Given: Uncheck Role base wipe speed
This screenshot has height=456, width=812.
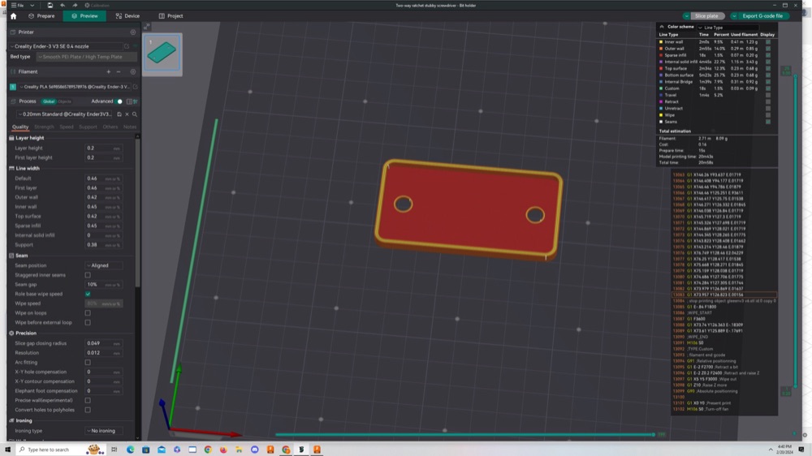Looking at the screenshot, I should (88, 294).
